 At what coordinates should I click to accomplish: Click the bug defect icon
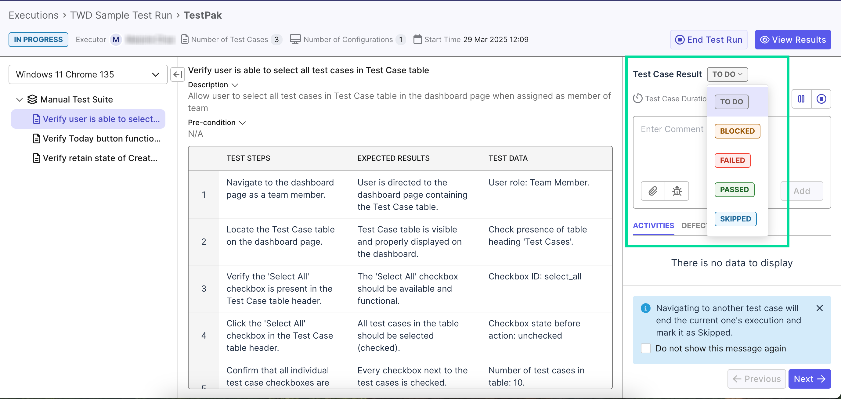[677, 191]
